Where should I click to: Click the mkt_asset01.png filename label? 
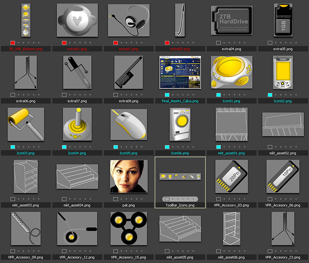[231, 153]
